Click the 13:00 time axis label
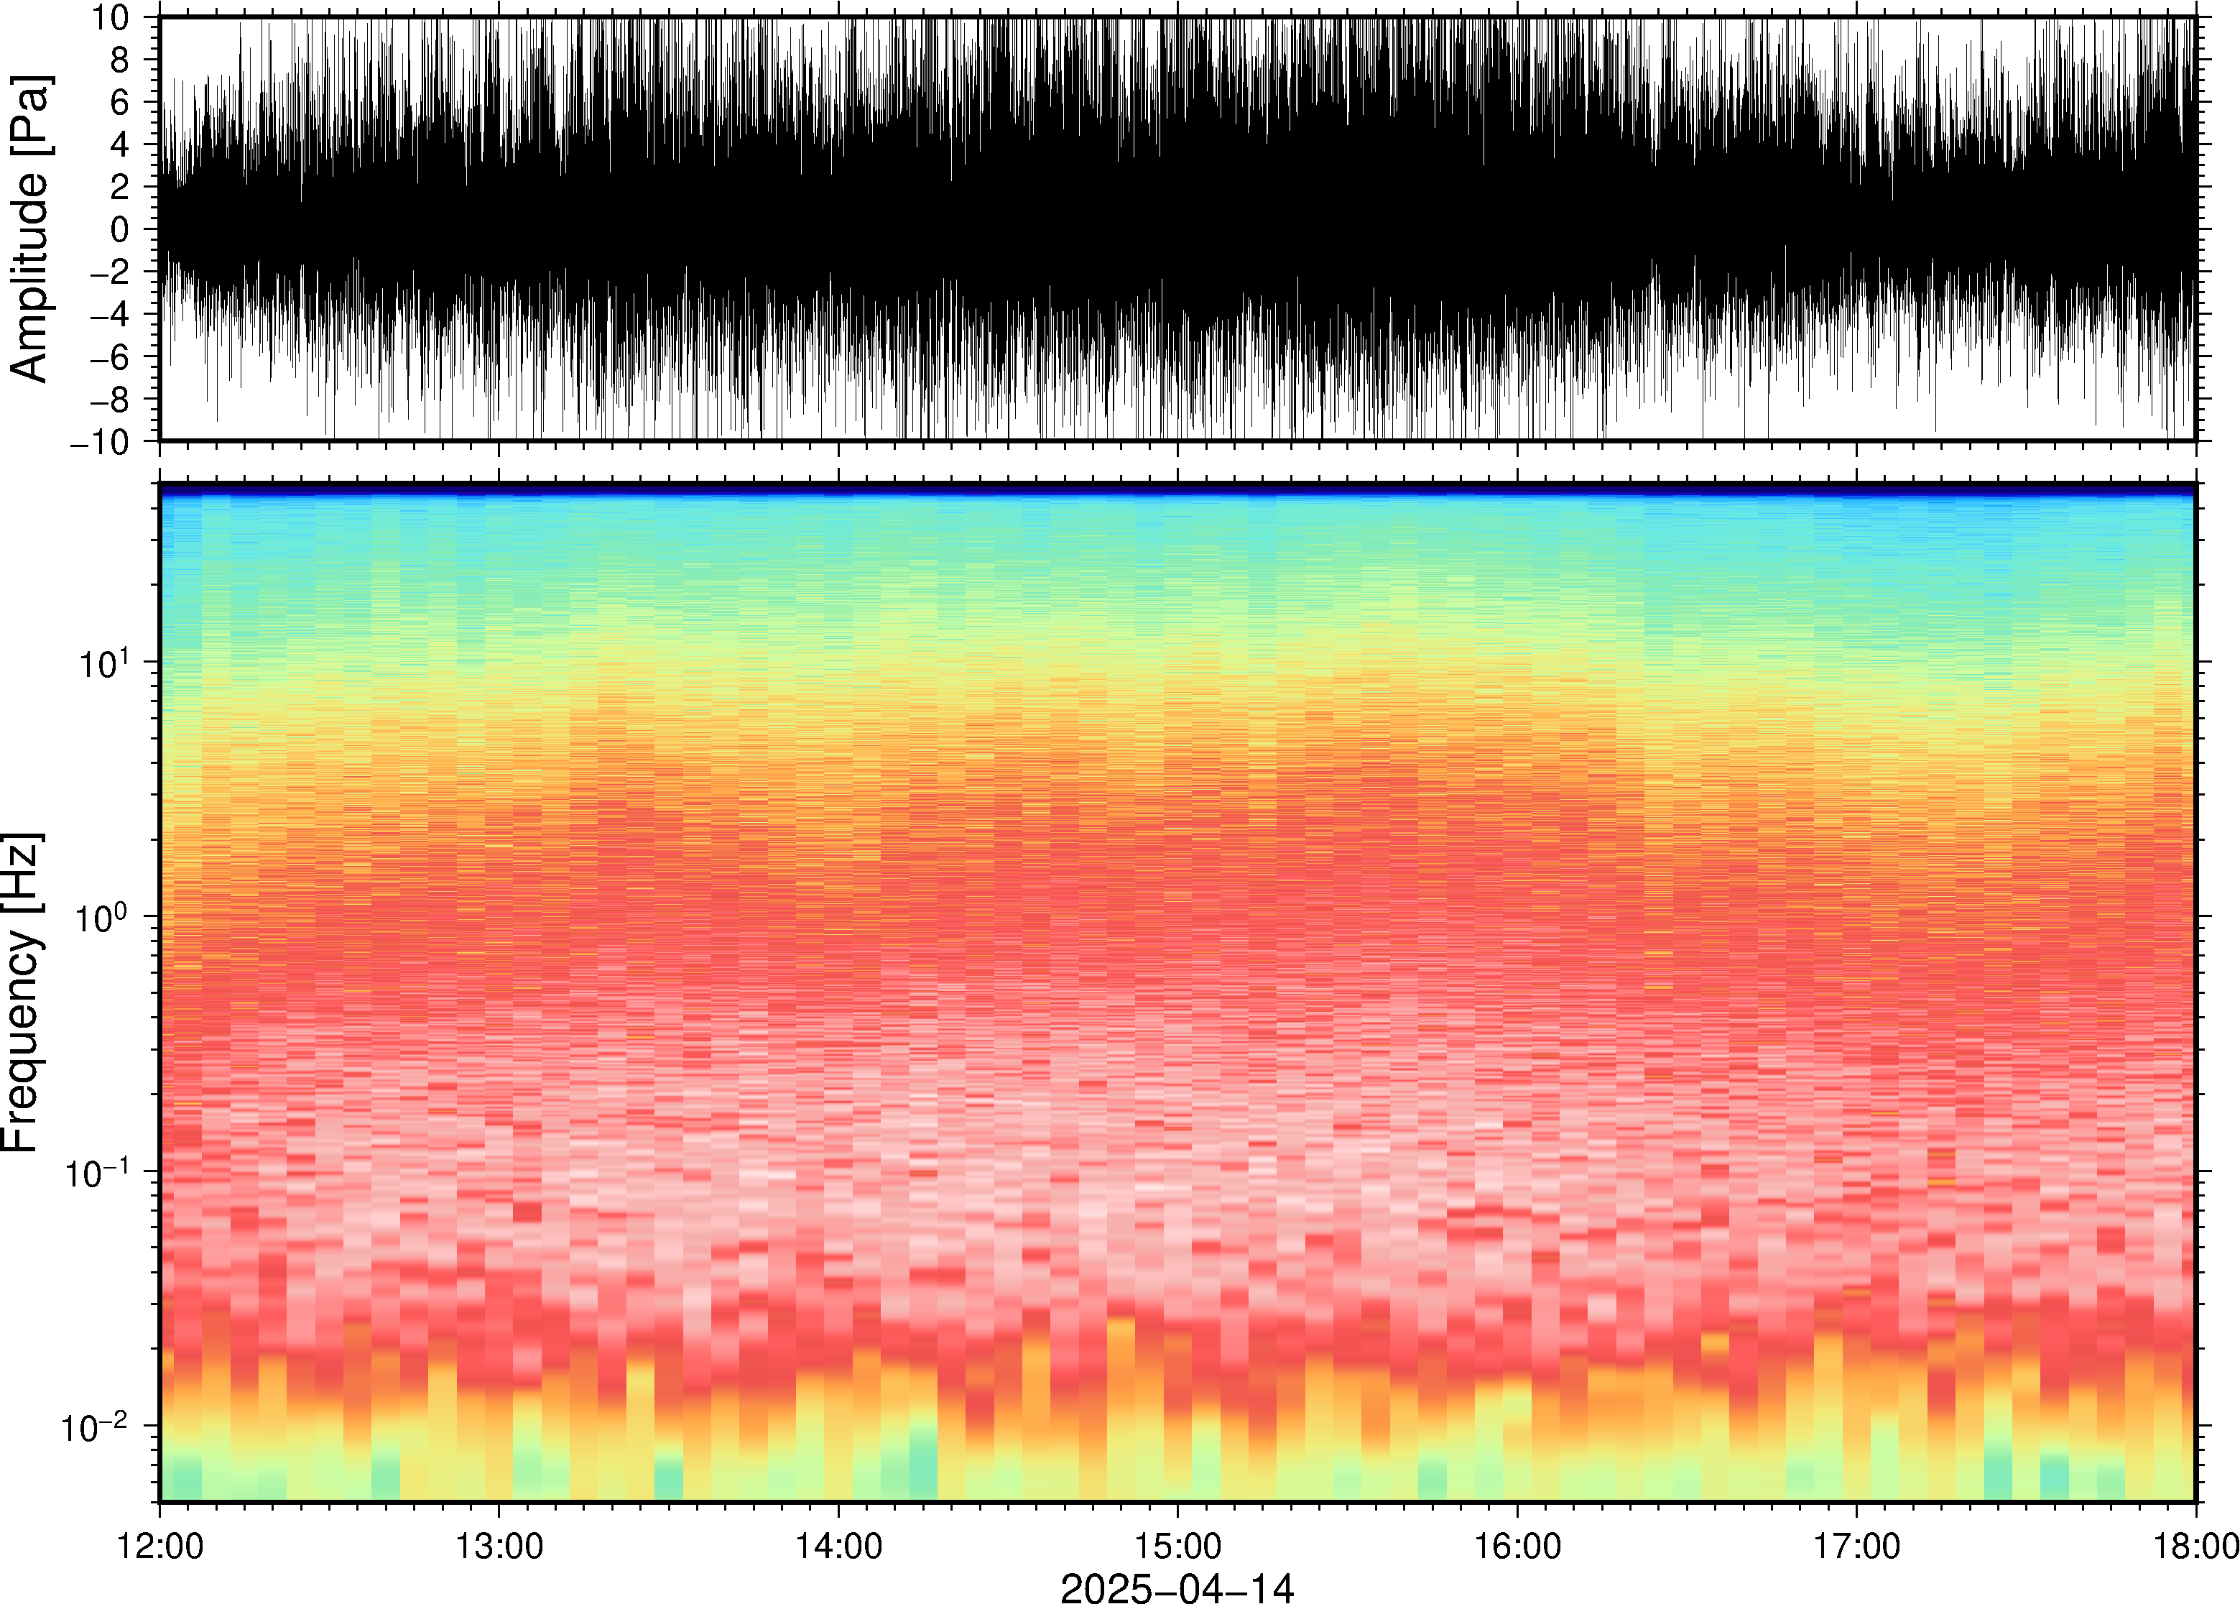This screenshot has width=2240, height=1604. click(499, 1546)
